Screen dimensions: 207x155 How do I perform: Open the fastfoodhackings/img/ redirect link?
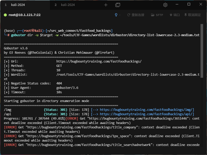click(147, 110)
